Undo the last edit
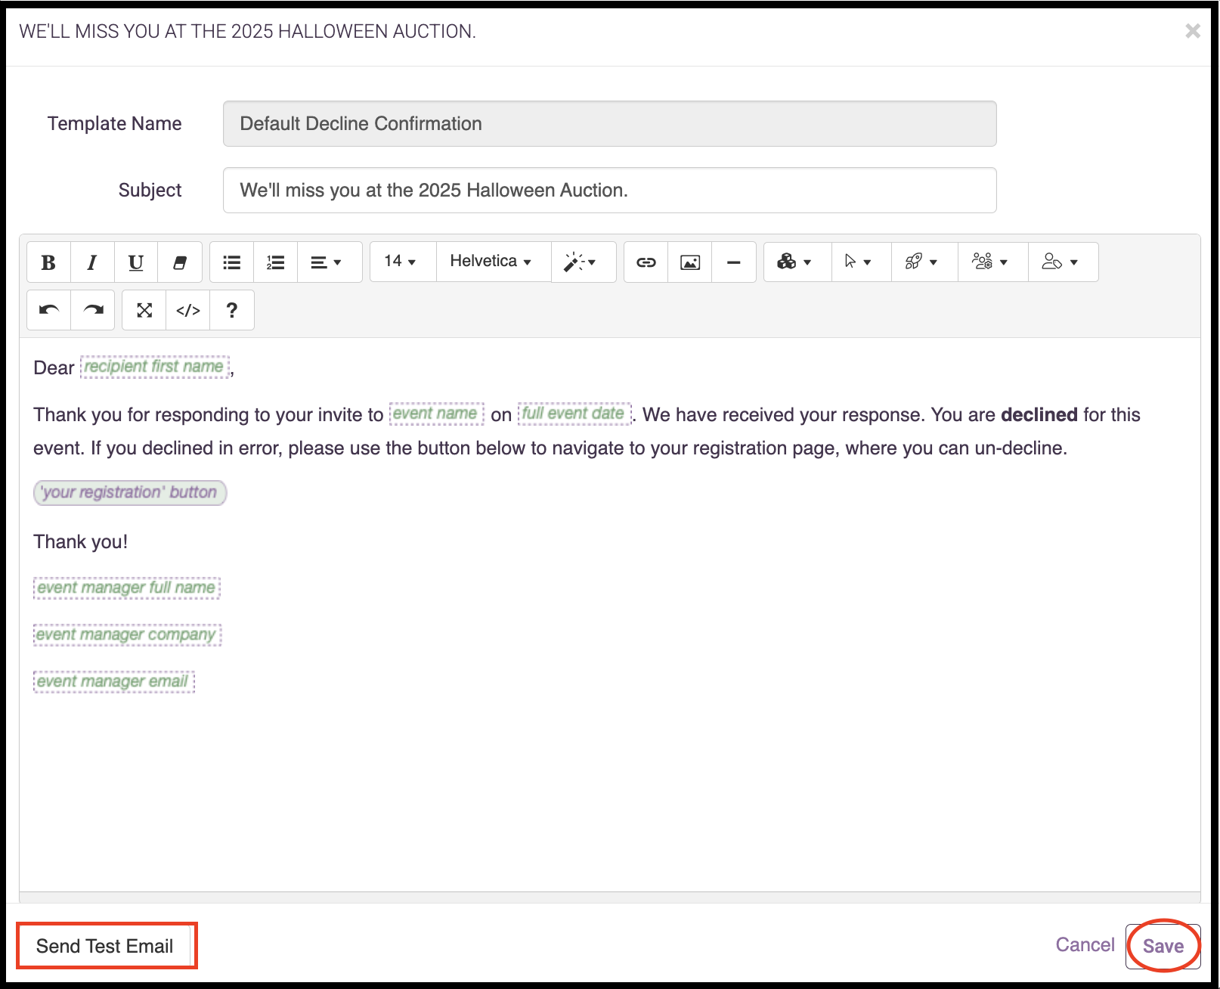The image size is (1220, 989). click(x=49, y=310)
